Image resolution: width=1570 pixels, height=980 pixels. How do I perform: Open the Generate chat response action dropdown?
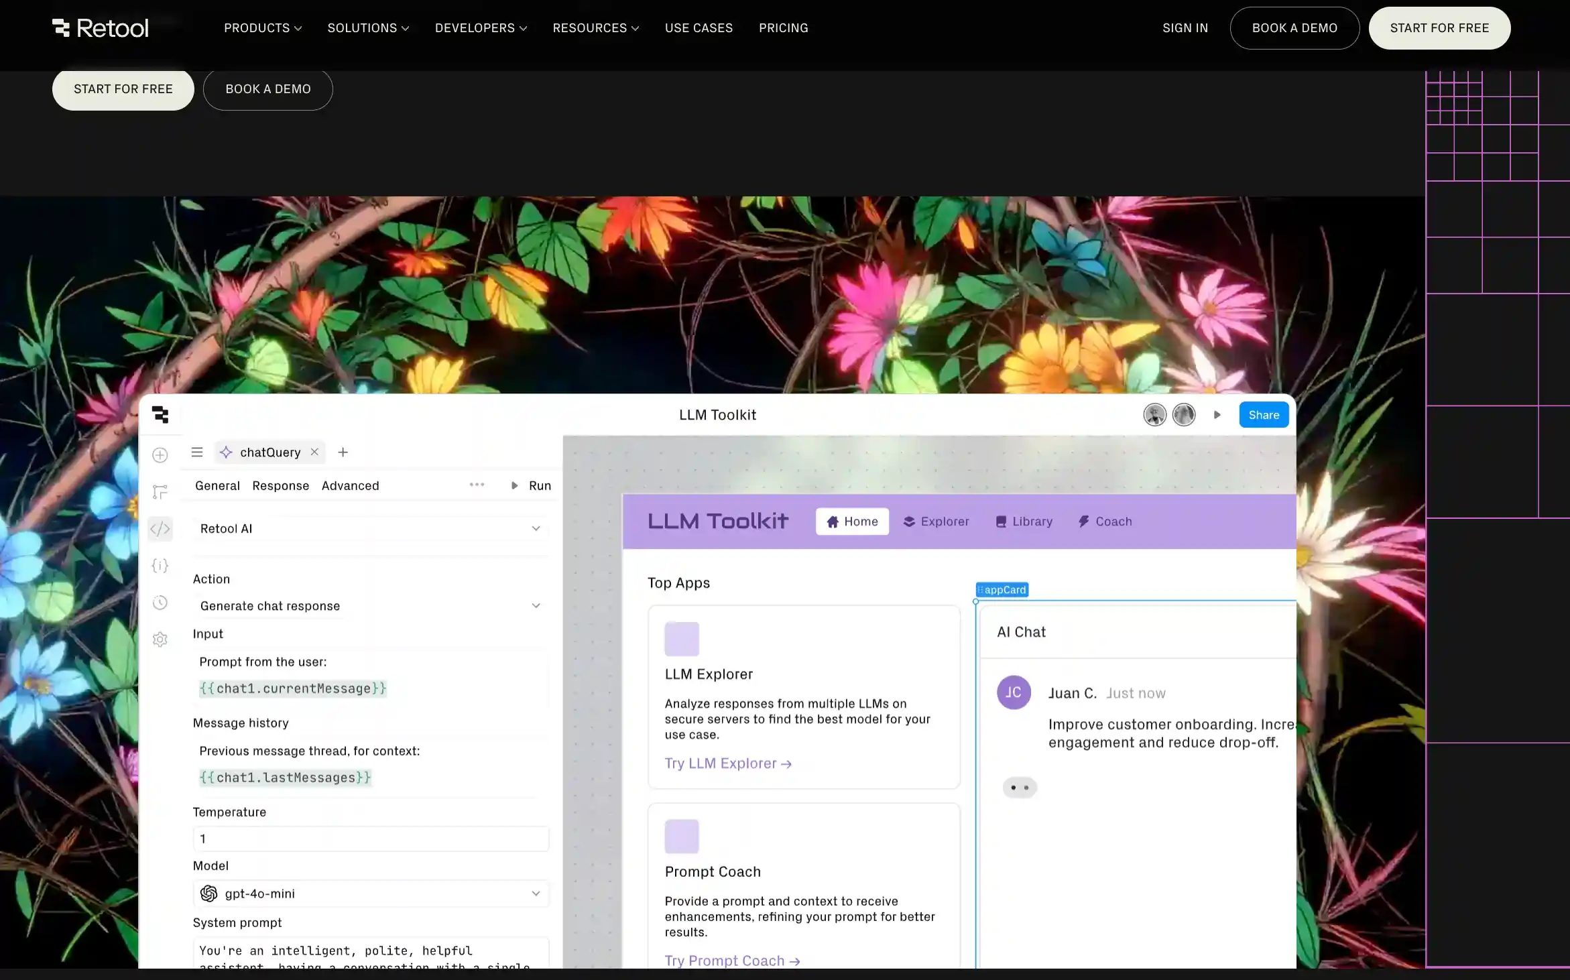pyautogui.click(x=371, y=606)
